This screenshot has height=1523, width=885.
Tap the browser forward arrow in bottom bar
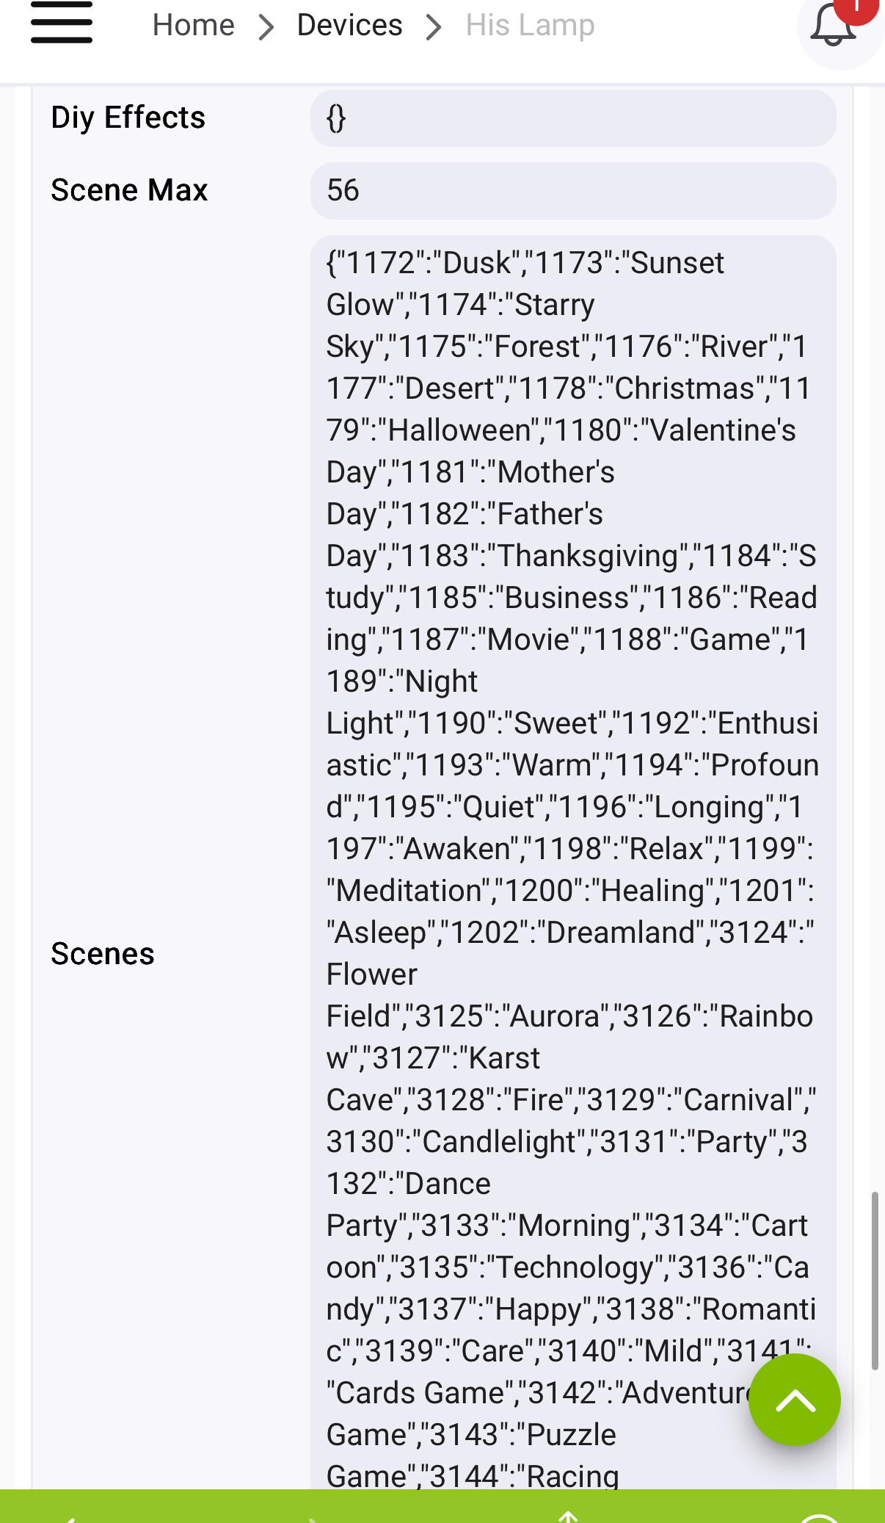312,1517
